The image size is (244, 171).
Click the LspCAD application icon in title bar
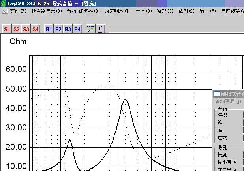[x=3, y=4]
